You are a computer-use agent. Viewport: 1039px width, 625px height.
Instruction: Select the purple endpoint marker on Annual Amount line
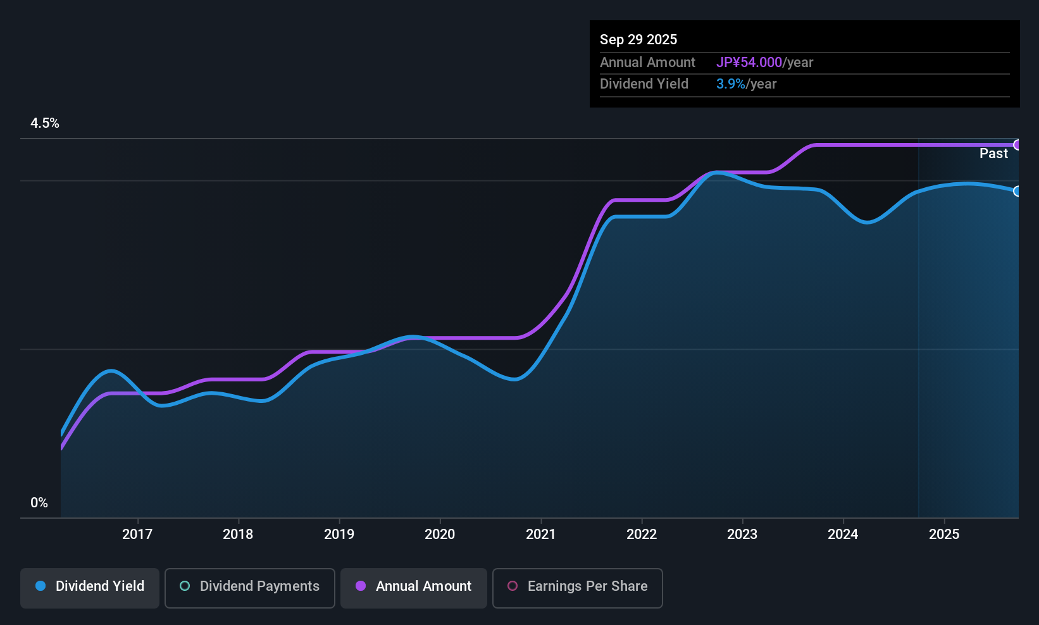[1017, 145]
